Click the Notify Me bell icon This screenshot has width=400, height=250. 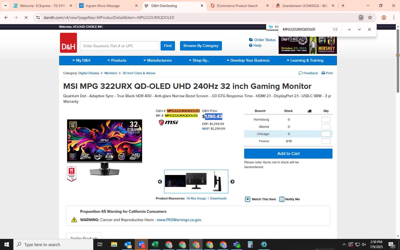(282, 199)
